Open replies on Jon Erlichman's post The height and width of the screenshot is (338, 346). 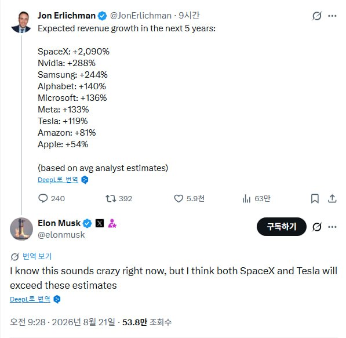52,198
